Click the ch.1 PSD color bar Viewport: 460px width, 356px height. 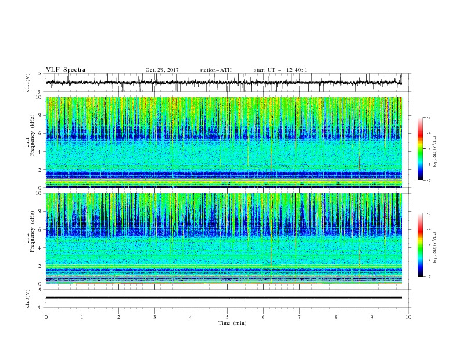pyautogui.click(x=421, y=149)
